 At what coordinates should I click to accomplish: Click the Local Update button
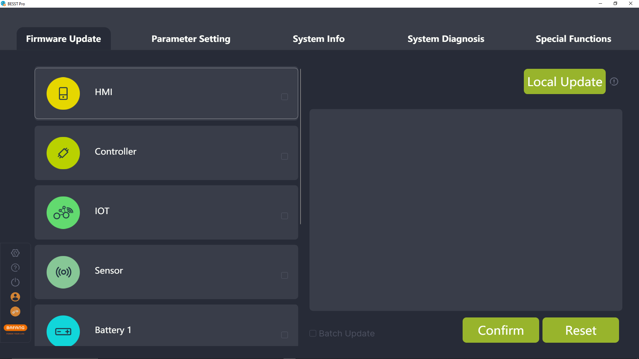click(564, 81)
